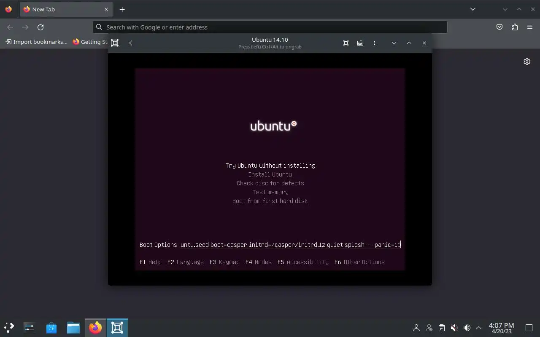Open volume control in system tray
Screen dimensions: 540x337
point(467,327)
